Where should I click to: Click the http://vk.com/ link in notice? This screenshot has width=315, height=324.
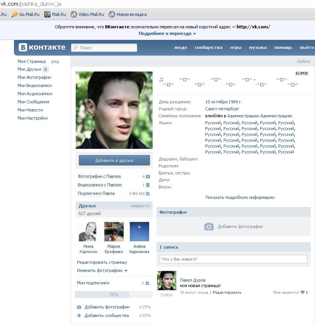click(253, 27)
